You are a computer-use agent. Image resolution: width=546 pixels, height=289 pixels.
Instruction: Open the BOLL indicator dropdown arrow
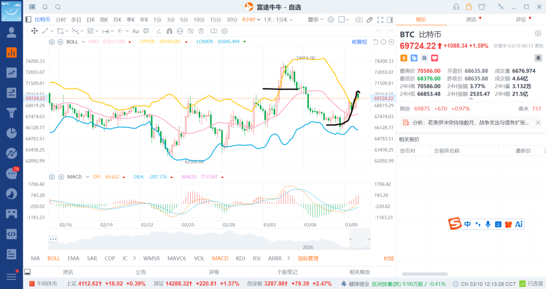(x=83, y=42)
